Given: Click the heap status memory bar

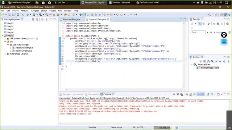Looking at the screenshot, I should [x=164, y=127].
